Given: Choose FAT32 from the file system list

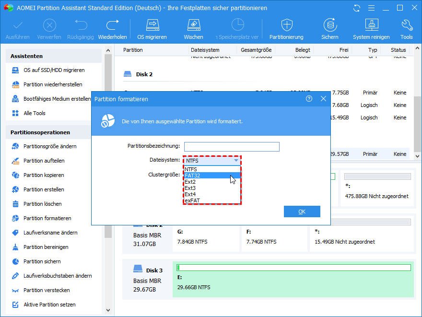Looking at the screenshot, I should [212, 176].
